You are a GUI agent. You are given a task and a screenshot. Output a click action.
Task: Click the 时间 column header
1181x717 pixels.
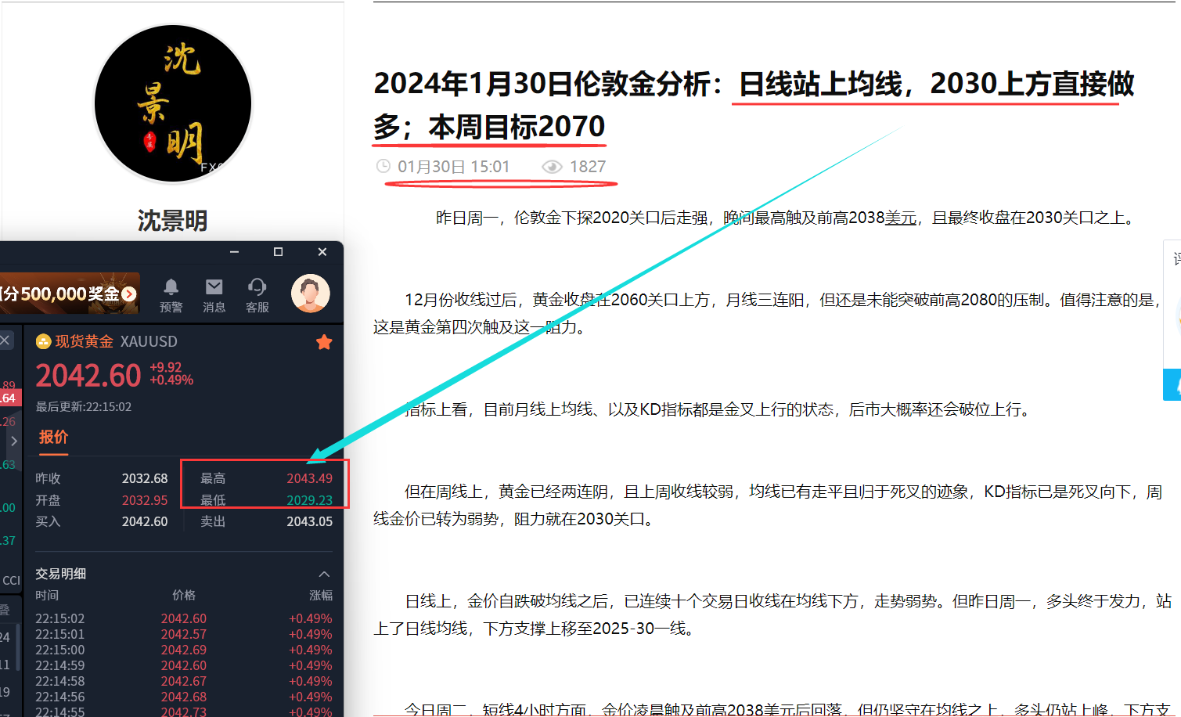47,596
